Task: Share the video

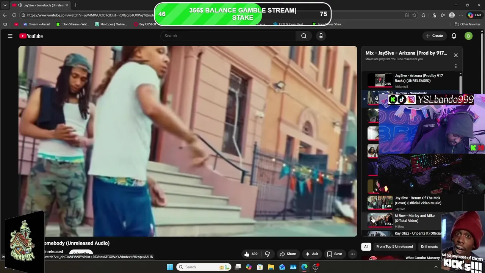Action: tap(288, 254)
